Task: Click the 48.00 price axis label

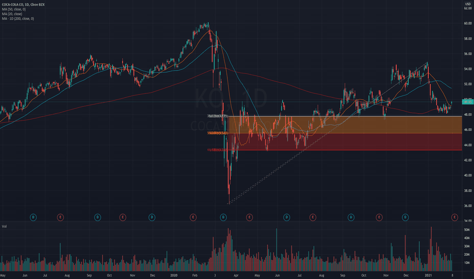Action: click(468, 115)
